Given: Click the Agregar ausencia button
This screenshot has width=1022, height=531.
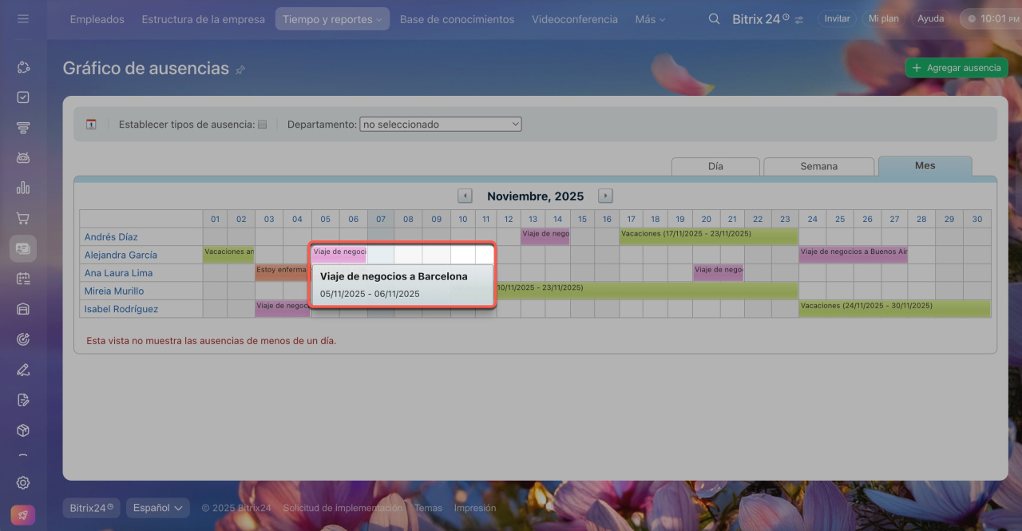Looking at the screenshot, I should click(956, 68).
